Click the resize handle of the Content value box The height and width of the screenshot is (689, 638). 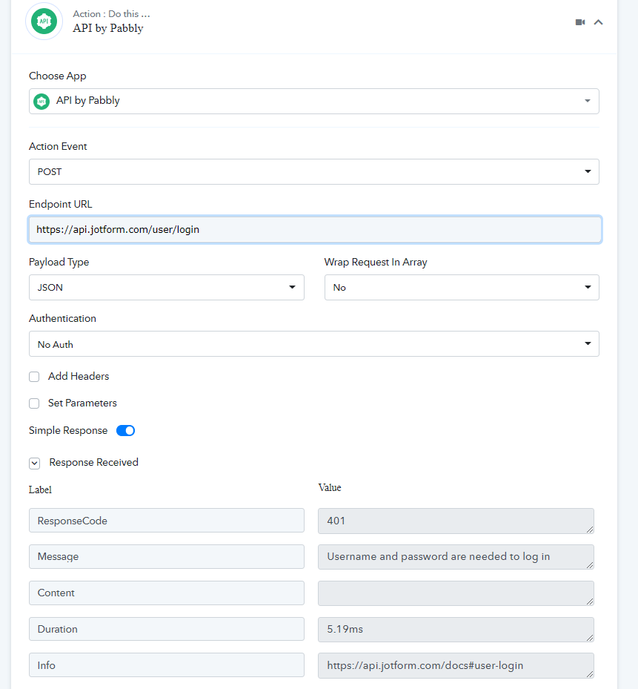pyautogui.click(x=590, y=601)
